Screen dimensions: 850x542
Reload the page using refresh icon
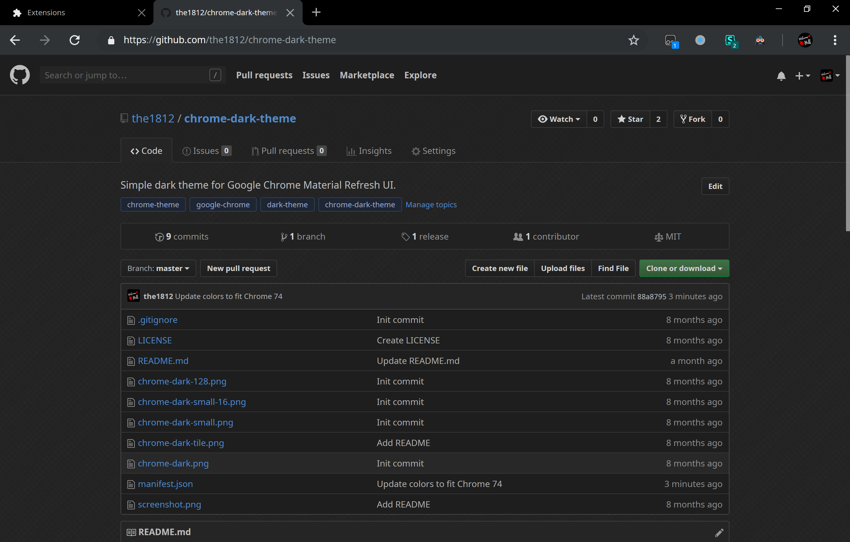pos(75,40)
